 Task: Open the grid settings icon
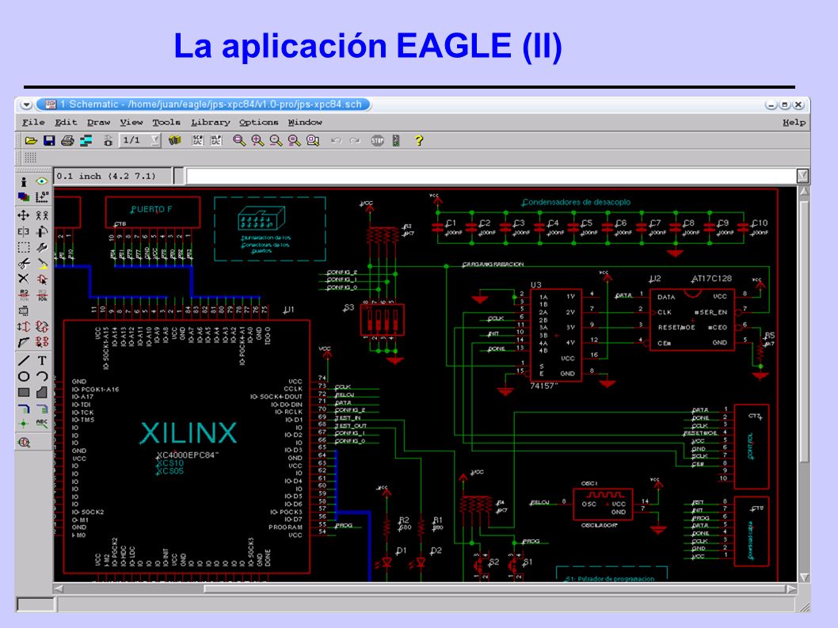(x=30, y=158)
